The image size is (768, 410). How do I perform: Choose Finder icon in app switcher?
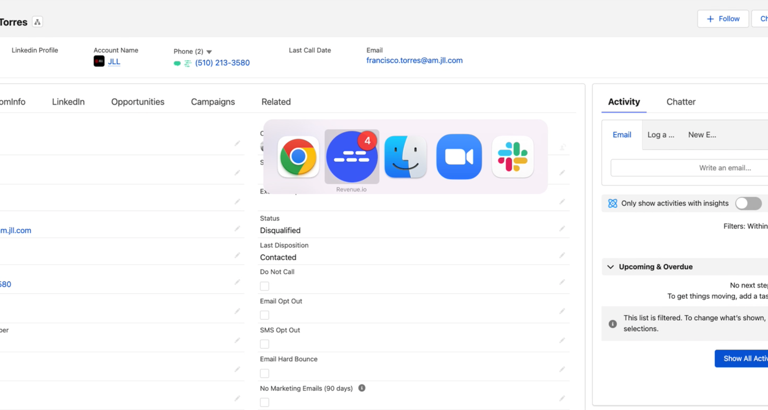(x=405, y=157)
